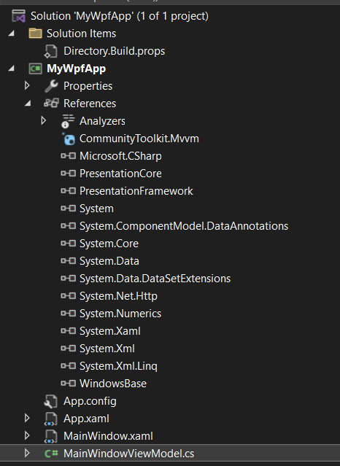Select the Properties label
The height and width of the screenshot is (466, 340).
click(x=88, y=86)
